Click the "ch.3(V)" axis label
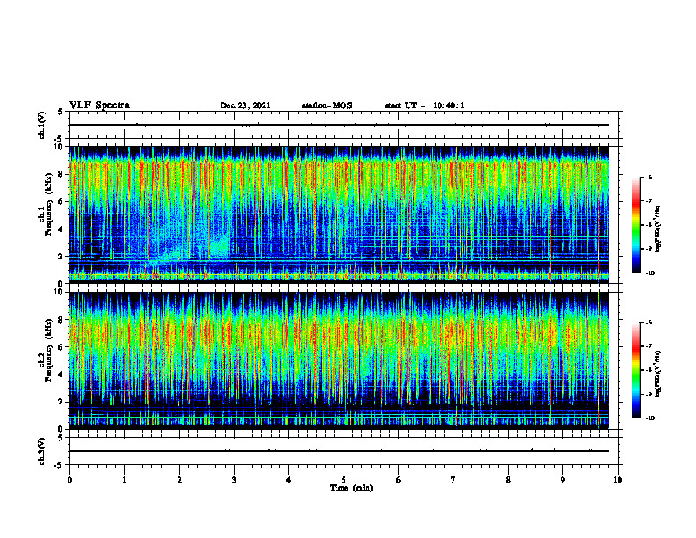The height and width of the screenshot is (538, 696). (x=41, y=451)
